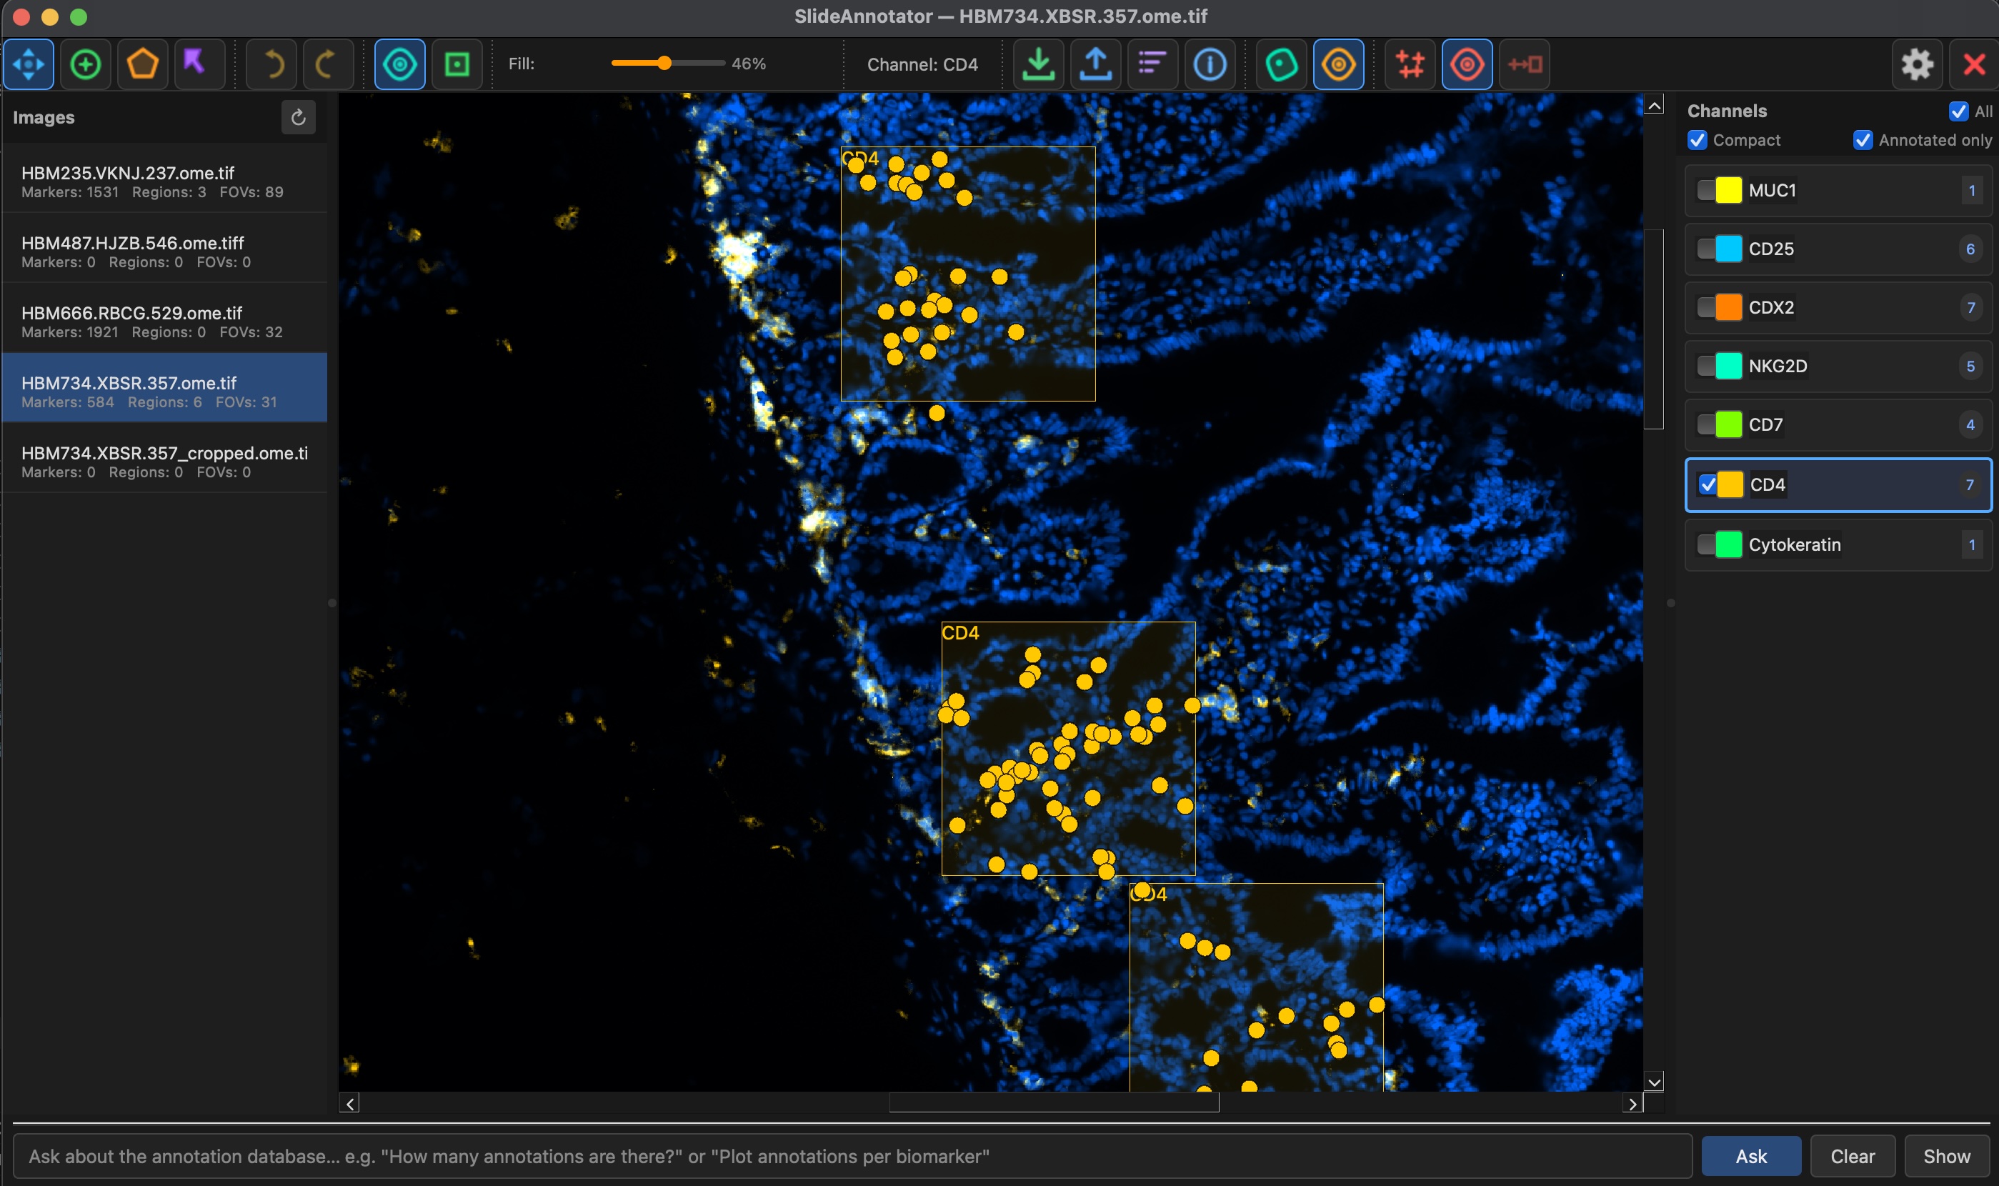The image size is (1999, 1186).
Task: Click the vertical scrollbar thumb
Action: click(1654, 329)
